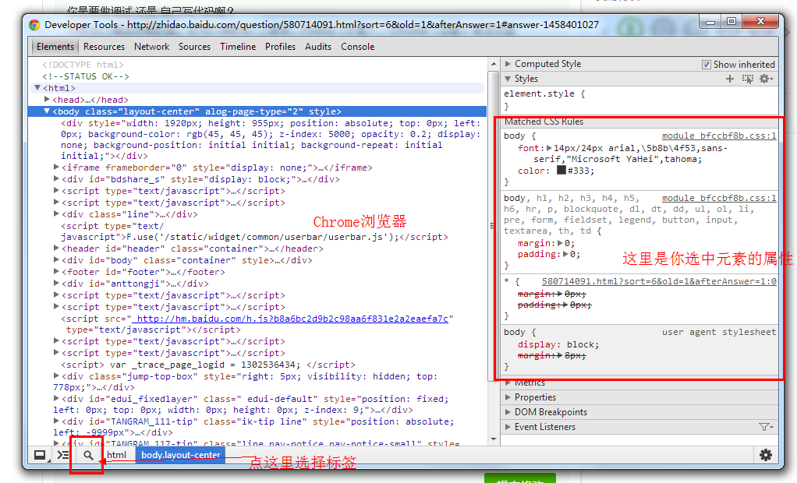The image size is (797, 483).
Task: Select the div class="line" node
Action: [x=129, y=214]
